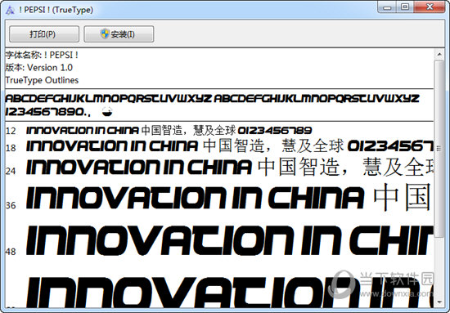
Task: Click the size 36 sample label
Action: click(x=11, y=205)
